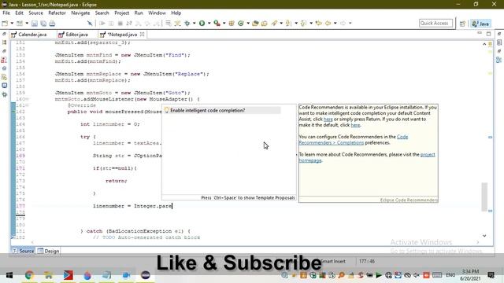Open the Previous Annotation dropdown arrow
Viewport: 504px width, 283px height.
(x=311, y=23)
